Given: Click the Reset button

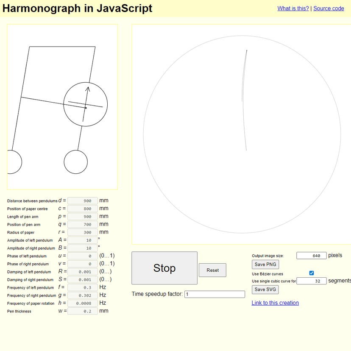Looking at the screenshot, I should point(212,270).
